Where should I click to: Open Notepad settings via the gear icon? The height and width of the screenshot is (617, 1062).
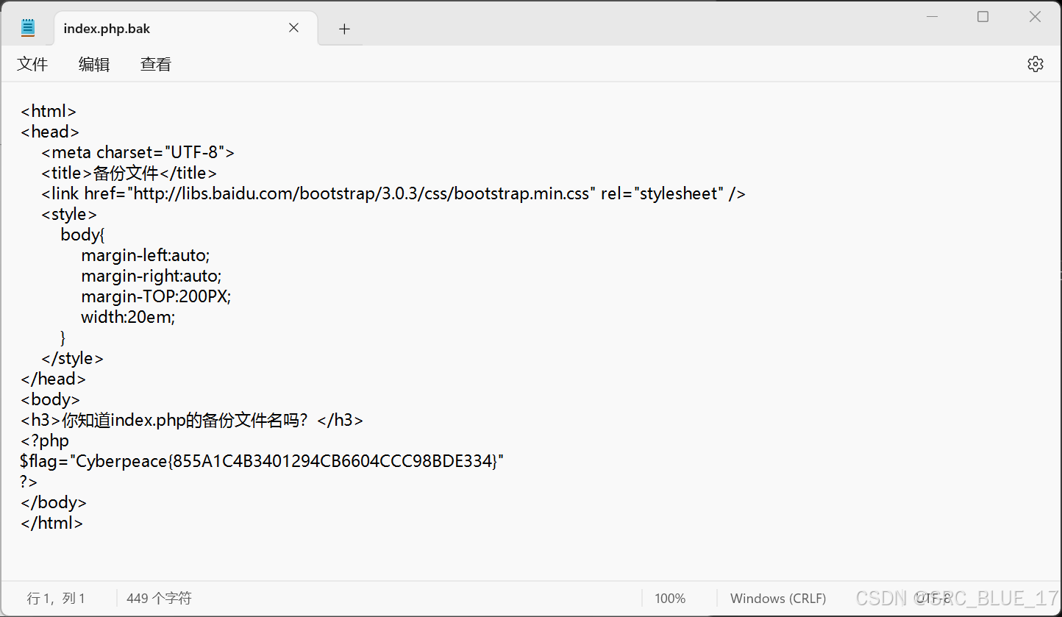coord(1035,64)
